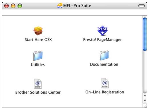Open the Documentation folder icon
Viewport: 149px width, 108px height.
pyautogui.click(x=104, y=56)
